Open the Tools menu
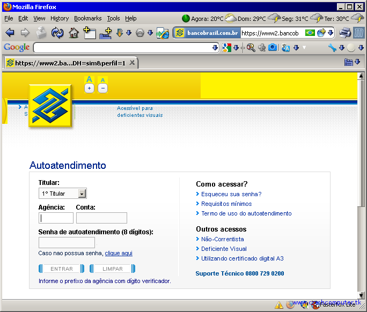This screenshot has height=312, width=367. pyautogui.click(x=113, y=18)
